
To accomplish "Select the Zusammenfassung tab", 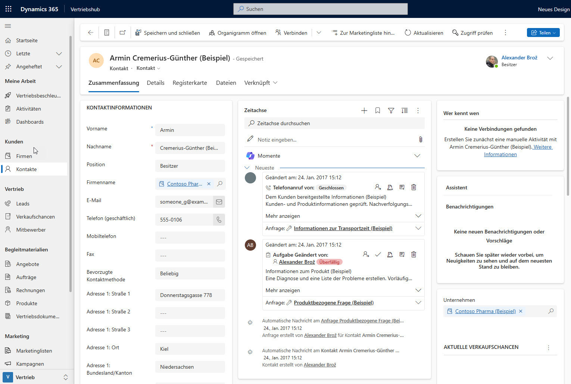I will (x=113, y=83).
